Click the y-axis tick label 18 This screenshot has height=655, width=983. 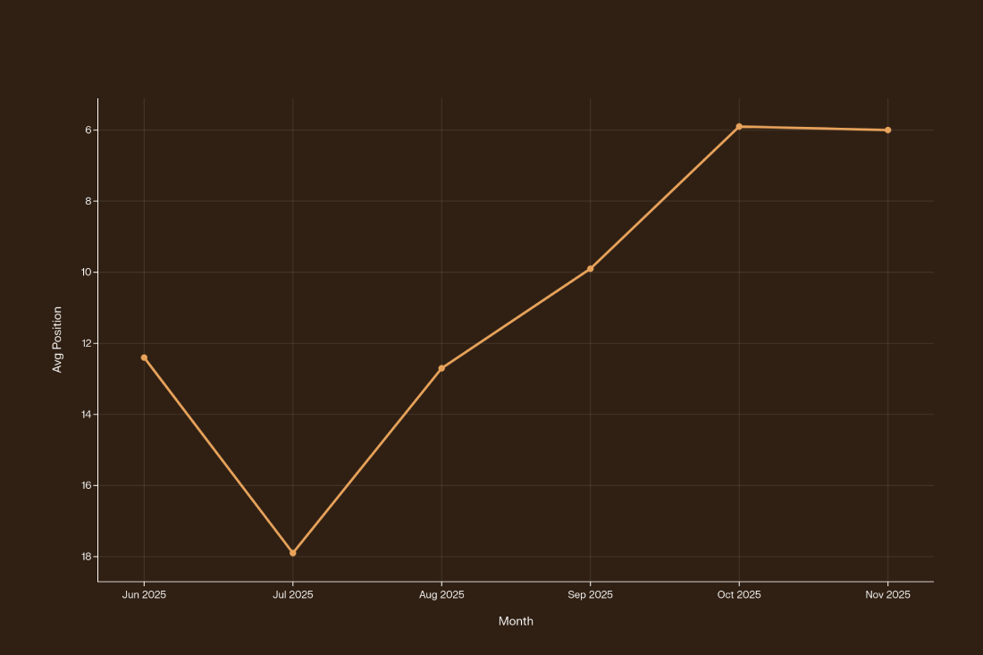87,557
